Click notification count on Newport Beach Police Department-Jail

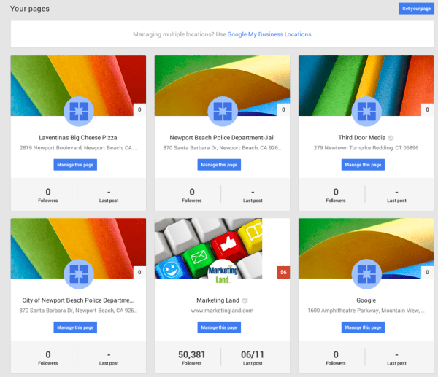283,109
